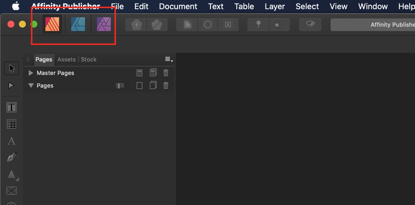Select the Triangle shape tool
This screenshot has width=415, height=205.
[x=12, y=175]
